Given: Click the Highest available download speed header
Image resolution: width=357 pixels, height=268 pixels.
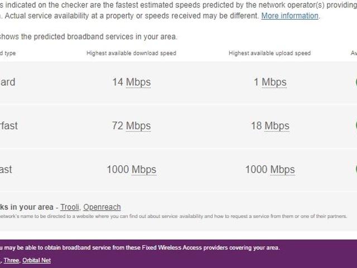Looking at the screenshot, I should click(x=131, y=54).
